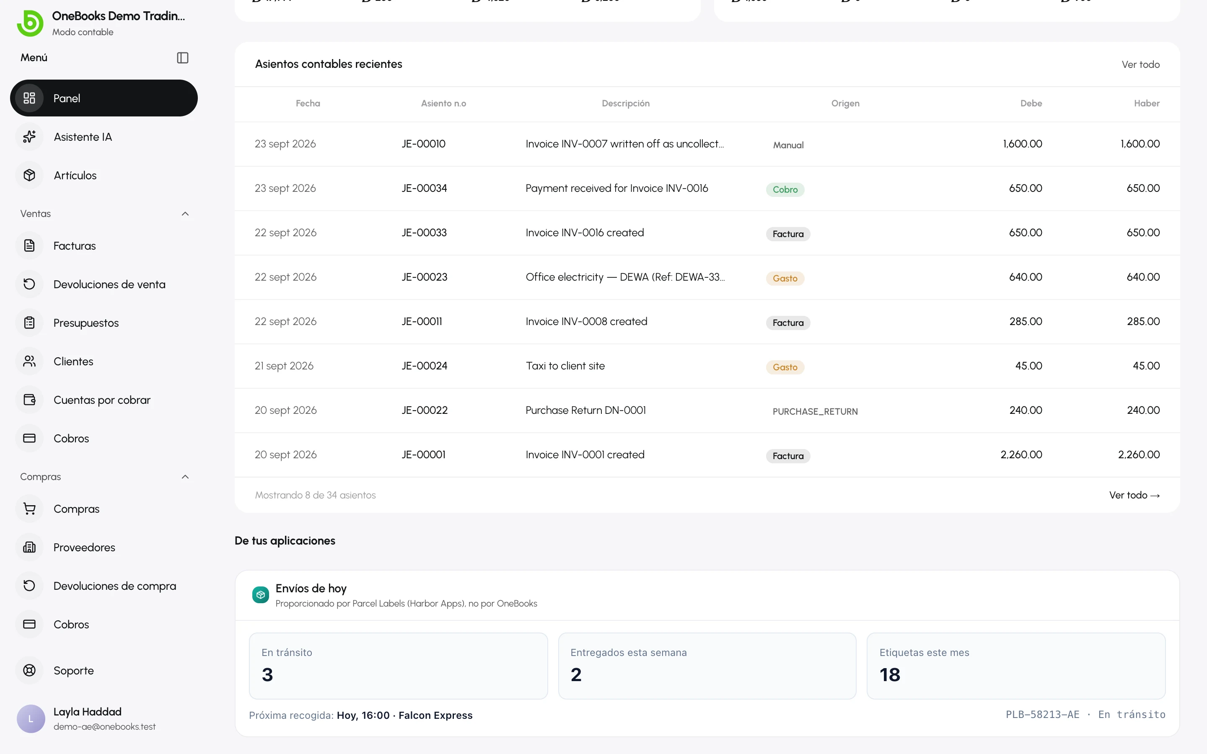Open Asistente IA sparkle icon
Screen dimensions: 1207x754
[x=29, y=137]
